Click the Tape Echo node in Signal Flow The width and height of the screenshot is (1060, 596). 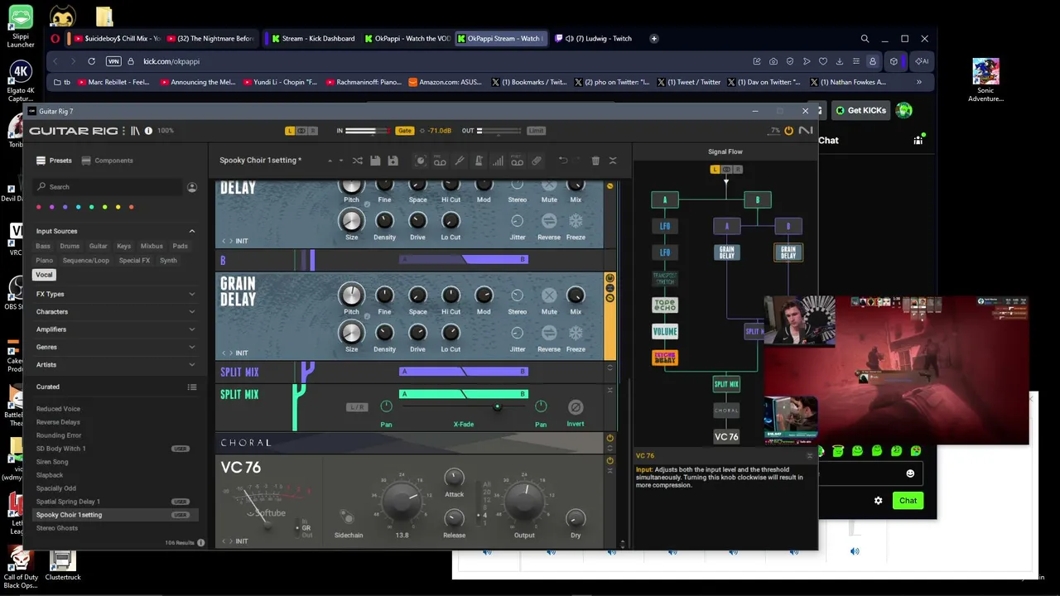tap(665, 305)
